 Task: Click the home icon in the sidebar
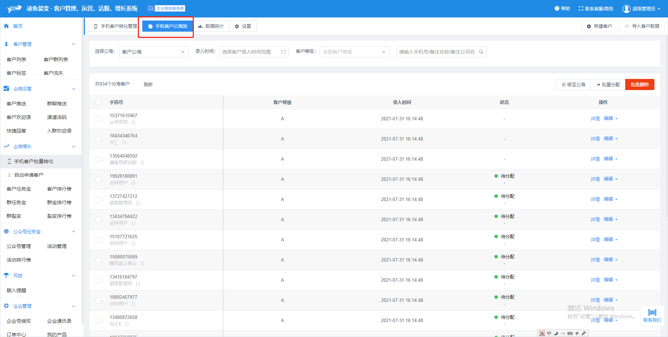[x=6, y=26]
